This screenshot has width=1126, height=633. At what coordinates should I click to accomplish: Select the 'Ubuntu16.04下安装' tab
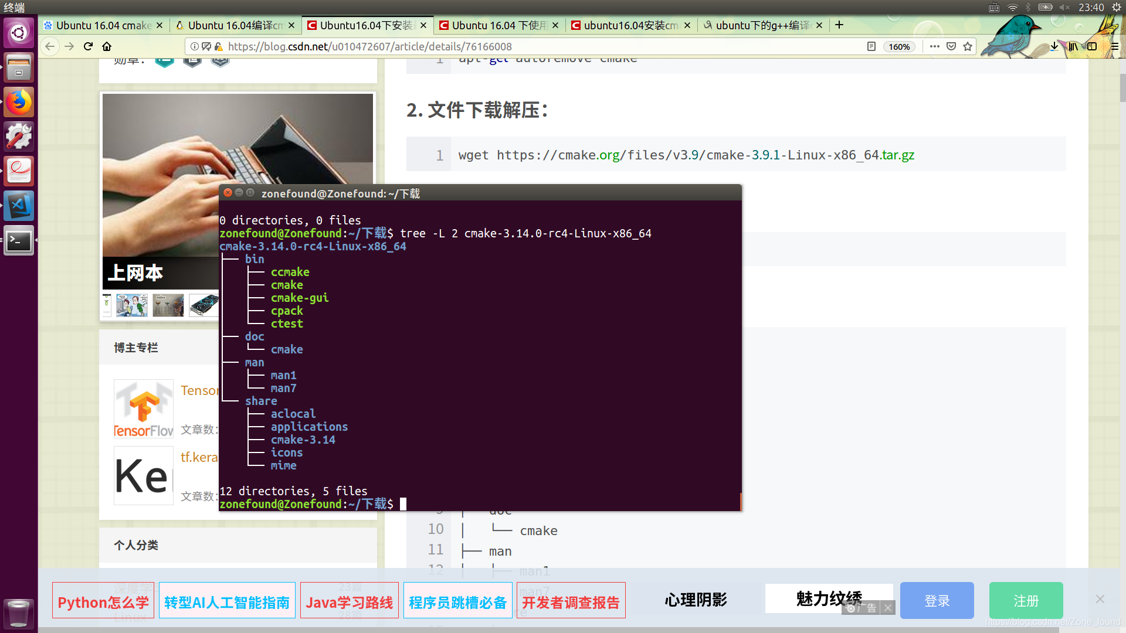tap(368, 25)
